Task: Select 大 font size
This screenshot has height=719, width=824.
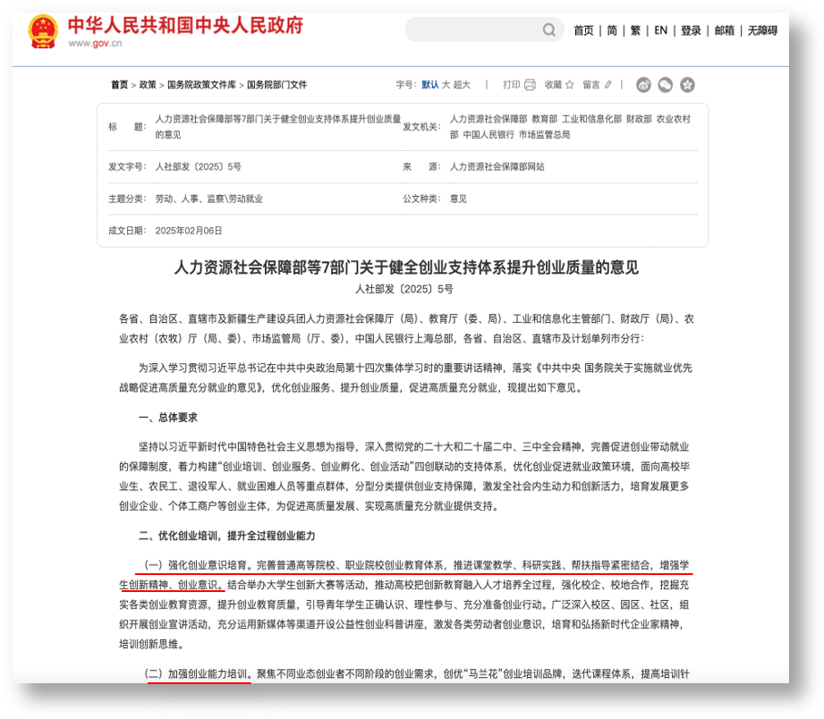Action: (x=446, y=85)
